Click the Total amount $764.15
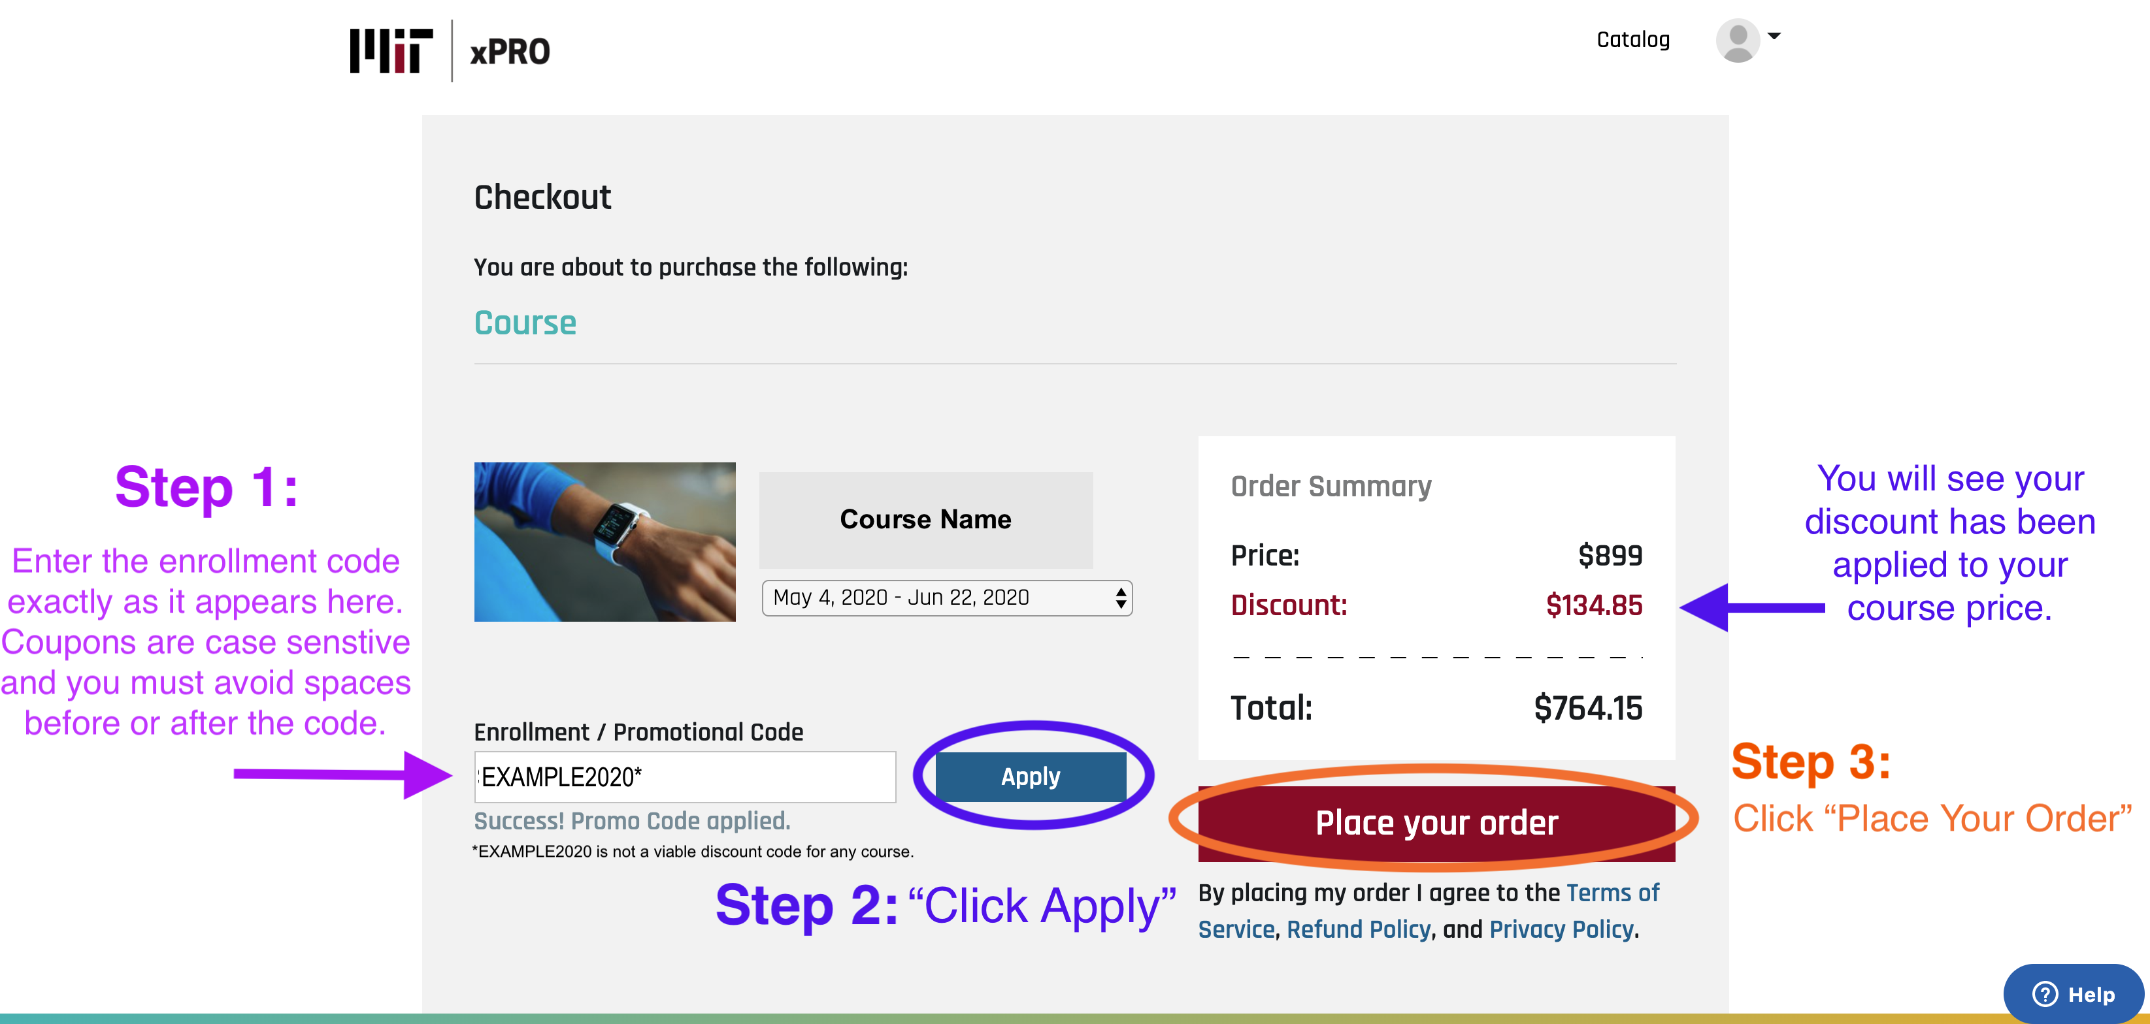The height and width of the screenshot is (1024, 2150). [x=1587, y=708]
